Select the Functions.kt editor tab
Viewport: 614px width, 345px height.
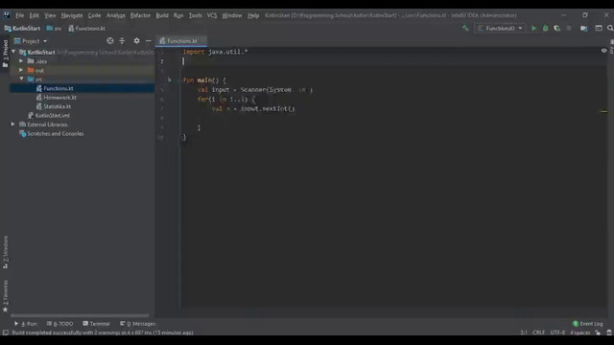tap(181, 41)
